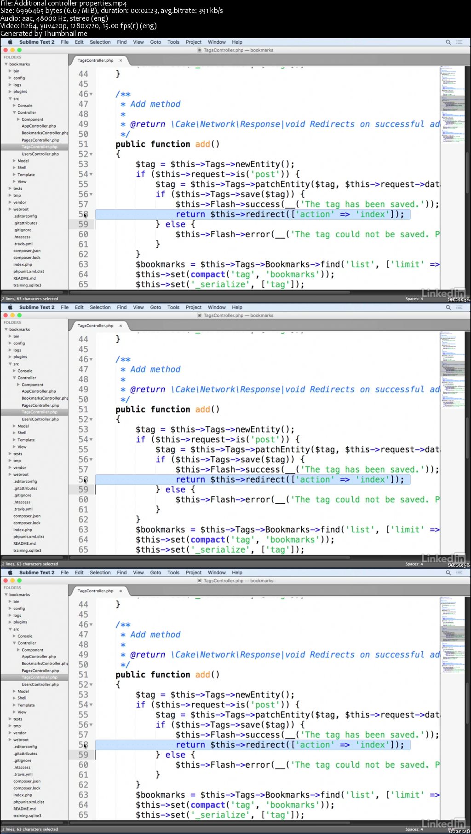
Task: Click line number 65 in the 00:01:28 frame
Action: (x=83, y=815)
